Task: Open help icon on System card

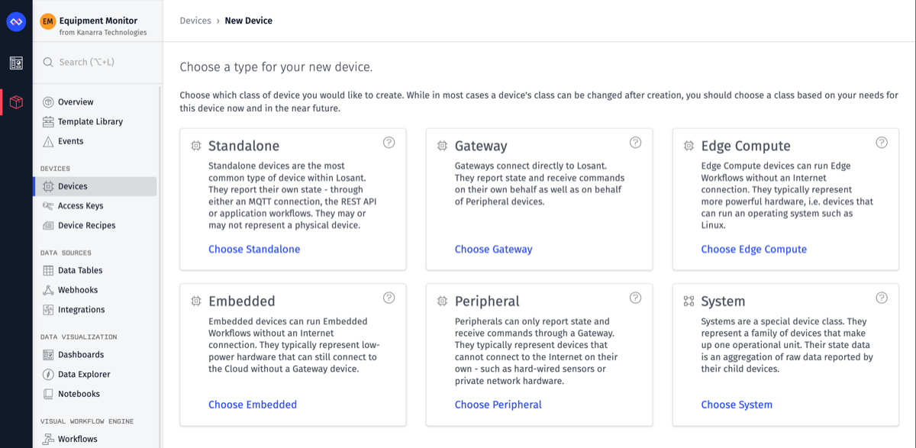Action: 882,298
